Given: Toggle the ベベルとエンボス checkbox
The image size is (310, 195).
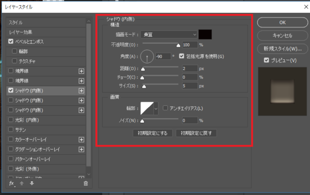Looking at the screenshot, I should point(11,41).
